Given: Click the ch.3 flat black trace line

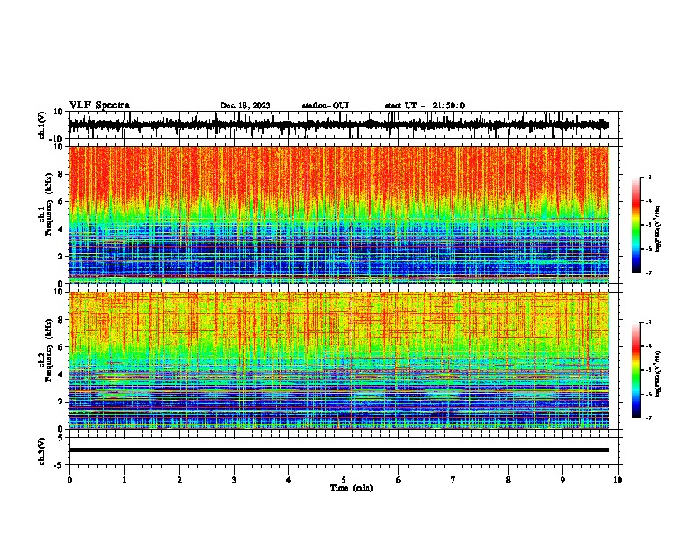Looking at the screenshot, I should click(339, 450).
